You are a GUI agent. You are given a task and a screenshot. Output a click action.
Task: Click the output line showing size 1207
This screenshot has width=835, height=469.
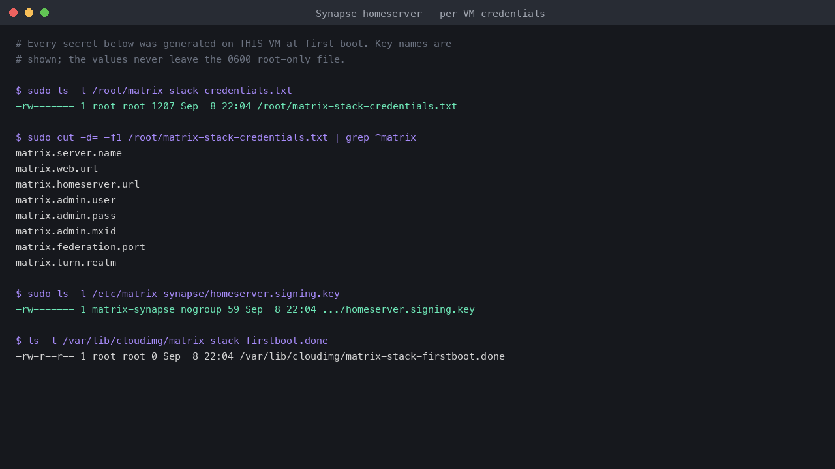236,106
